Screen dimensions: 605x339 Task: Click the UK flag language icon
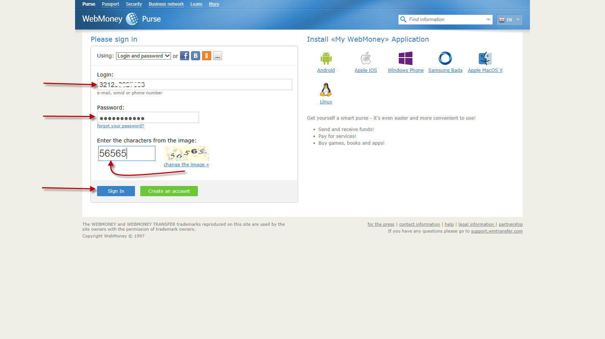point(502,20)
